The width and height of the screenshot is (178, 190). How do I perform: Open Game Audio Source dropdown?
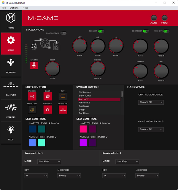click(x=151, y=130)
